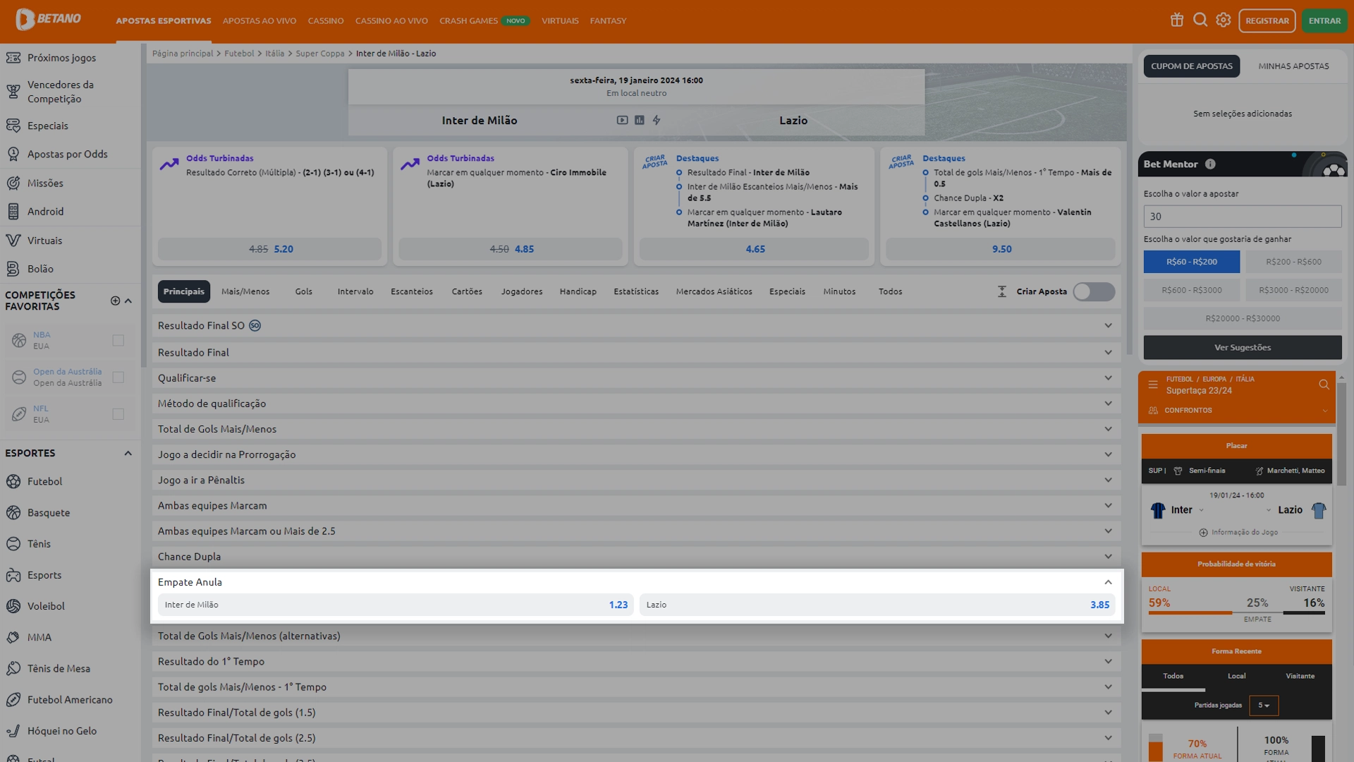Check the NBA favorite competition checkbox

[x=118, y=341]
